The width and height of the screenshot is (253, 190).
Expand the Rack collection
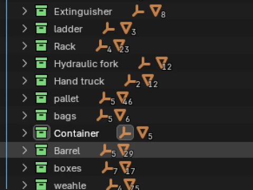(x=25, y=46)
